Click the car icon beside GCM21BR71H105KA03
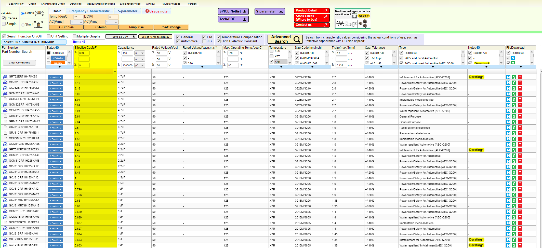This screenshot has width=542, height=248. (x=5, y=211)
